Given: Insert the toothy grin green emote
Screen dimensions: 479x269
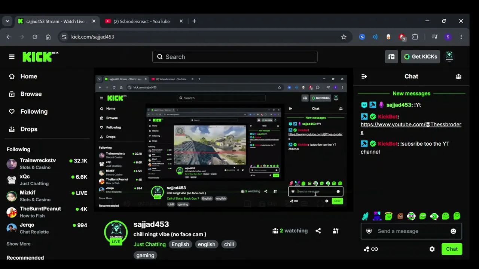Looking at the screenshot, I should point(422,216).
